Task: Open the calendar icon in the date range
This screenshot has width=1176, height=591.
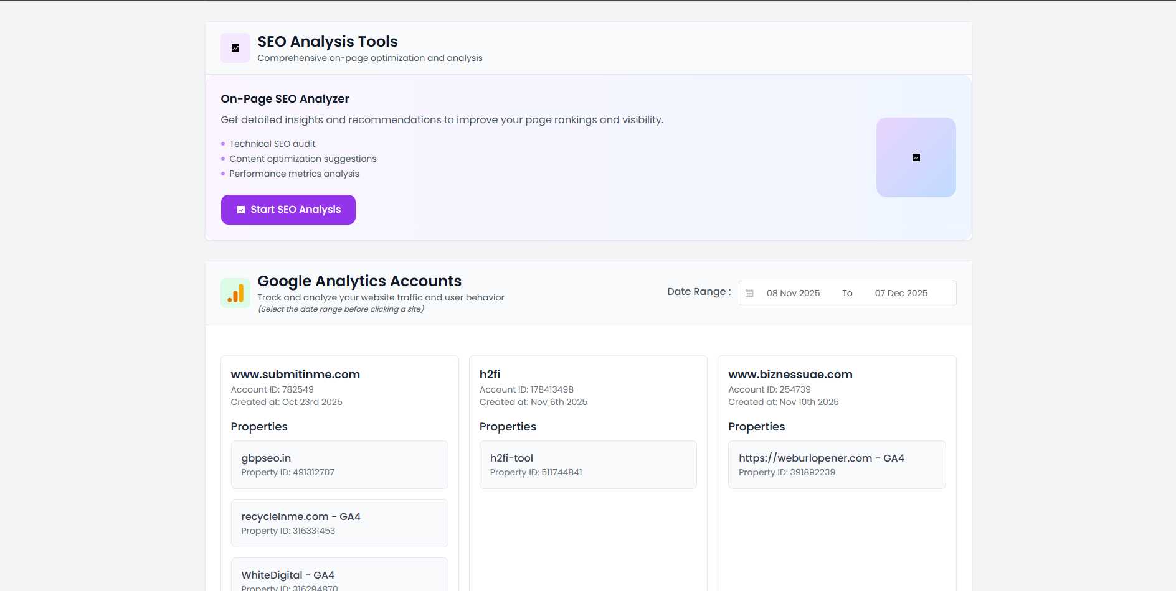Action: [749, 292]
